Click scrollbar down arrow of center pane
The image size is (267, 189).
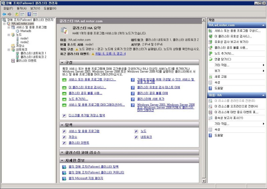click(x=204, y=181)
